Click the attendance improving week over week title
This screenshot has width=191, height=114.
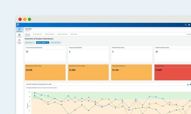[39, 84]
